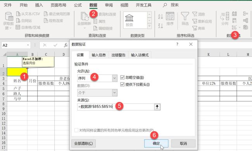252x151 pixels.
Task: Switch to the Formulas (公式) tab
Action: (78, 5)
